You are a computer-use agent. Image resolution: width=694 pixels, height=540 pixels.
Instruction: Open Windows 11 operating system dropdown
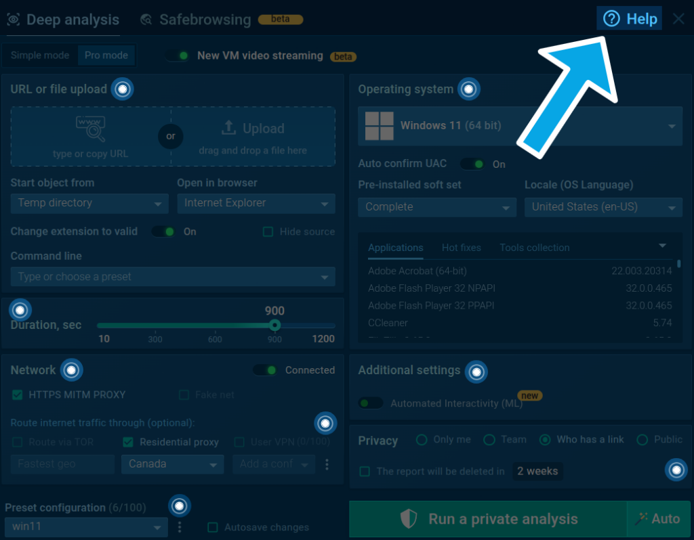click(x=520, y=126)
